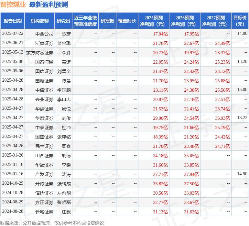
Task: Click the 最新盈利预测 heading
Action: coord(49,5)
